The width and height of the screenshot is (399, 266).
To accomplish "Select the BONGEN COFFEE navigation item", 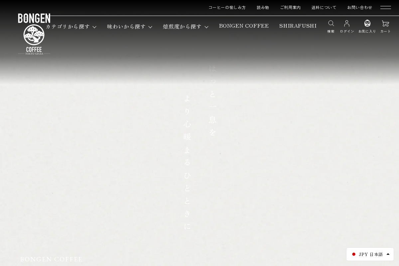I will click(244, 26).
